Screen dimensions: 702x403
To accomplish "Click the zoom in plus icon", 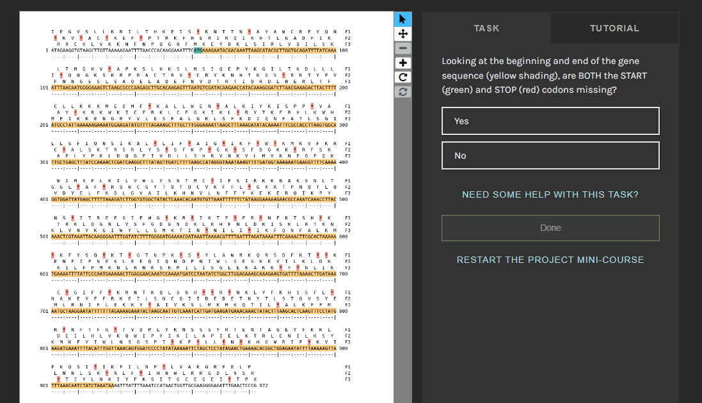I will tap(403, 63).
